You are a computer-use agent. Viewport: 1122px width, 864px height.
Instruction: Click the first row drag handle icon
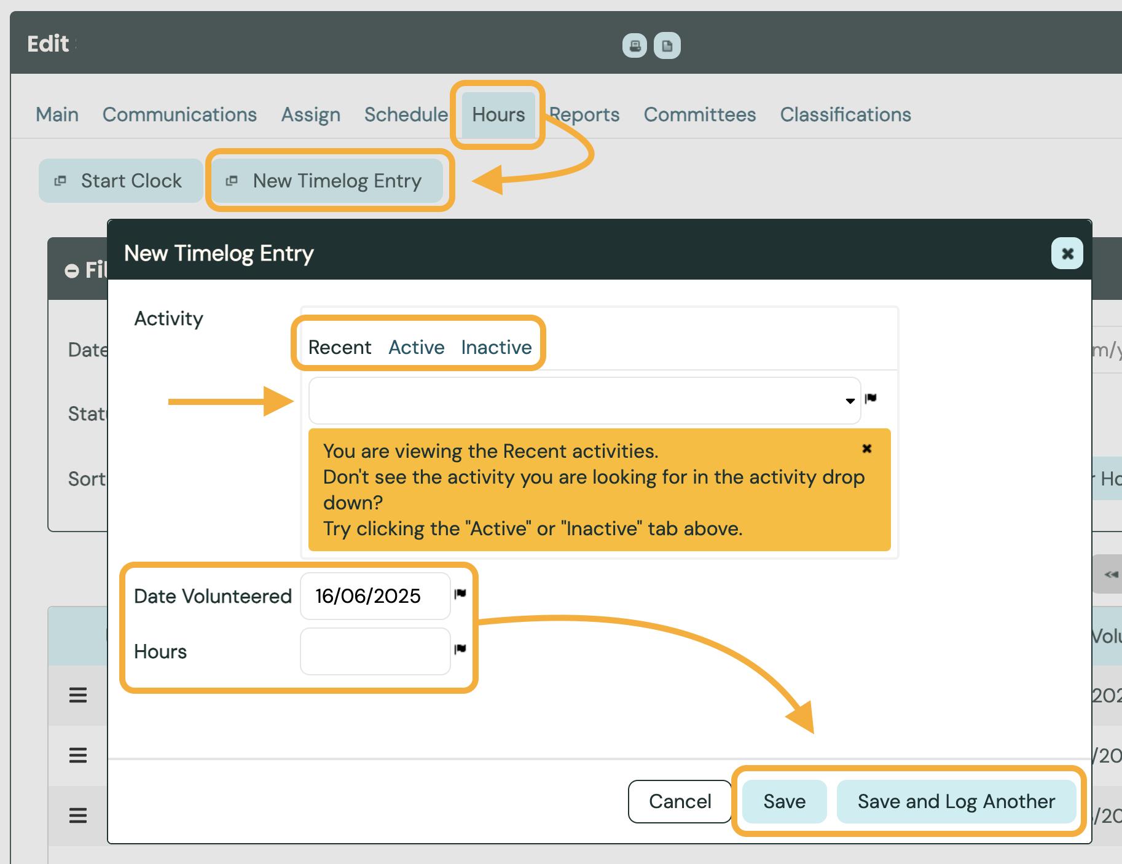pyautogui.click(x=78, y=695)
